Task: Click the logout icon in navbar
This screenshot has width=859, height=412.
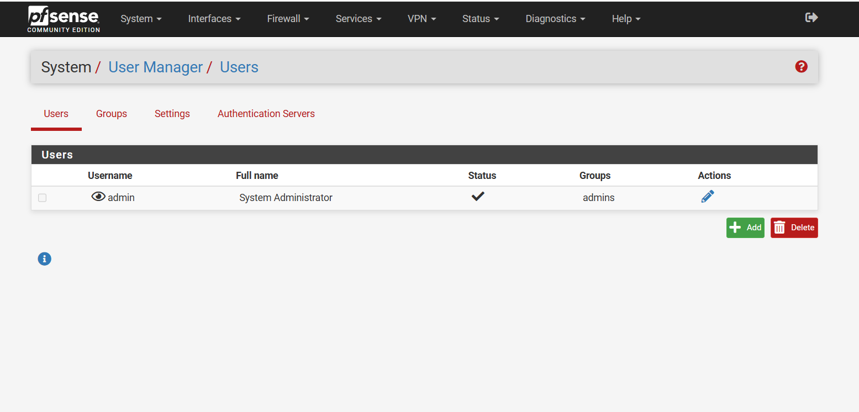Action: 811,18
